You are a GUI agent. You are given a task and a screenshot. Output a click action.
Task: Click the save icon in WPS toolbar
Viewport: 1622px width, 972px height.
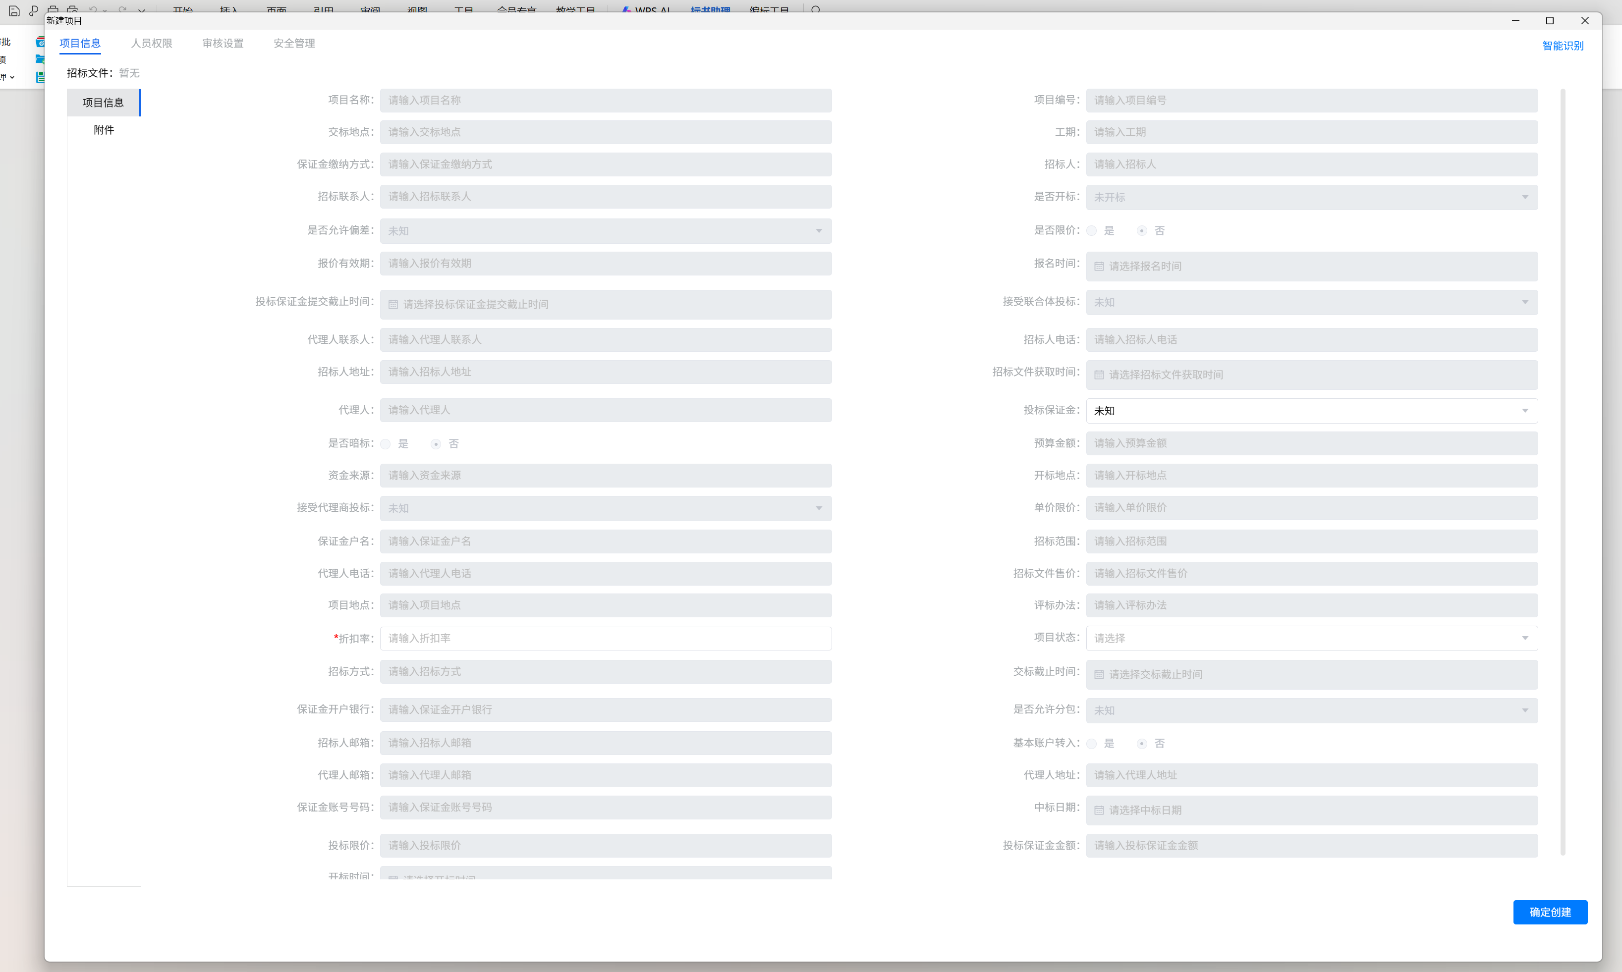[14, 10]
